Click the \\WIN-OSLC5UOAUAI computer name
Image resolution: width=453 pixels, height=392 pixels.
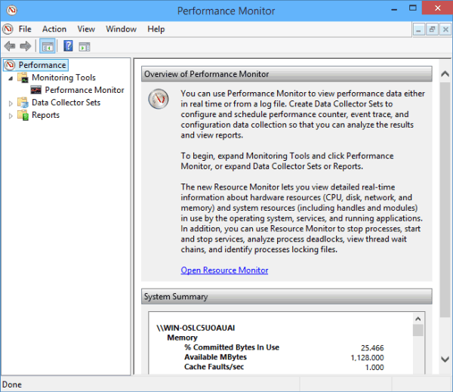click(196, 328)
